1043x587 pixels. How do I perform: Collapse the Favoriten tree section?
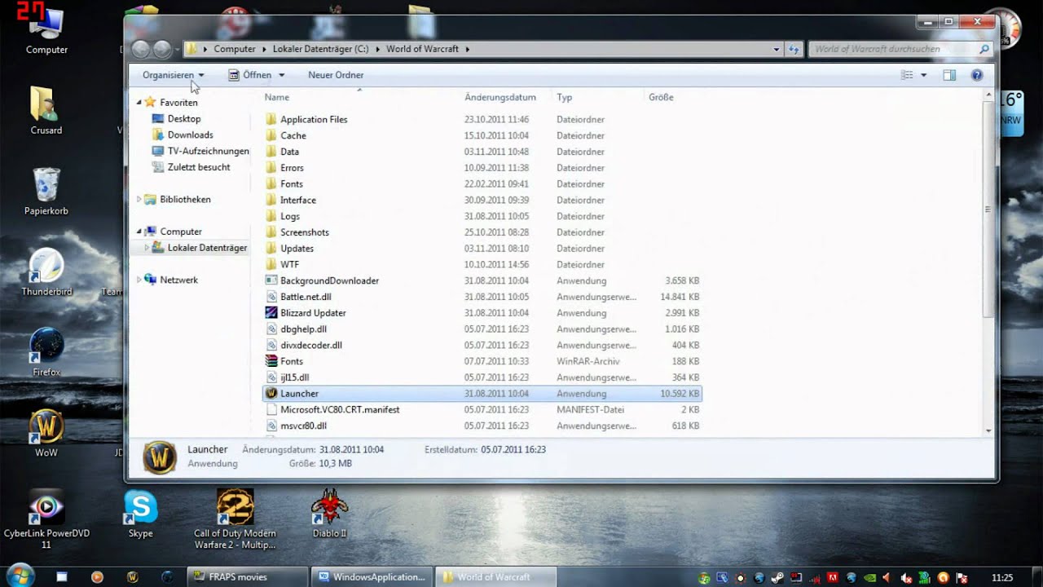[x=139, y=103]
